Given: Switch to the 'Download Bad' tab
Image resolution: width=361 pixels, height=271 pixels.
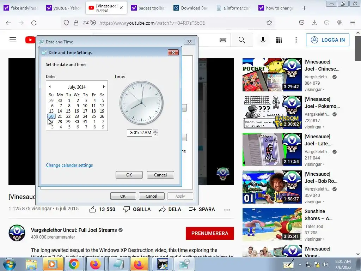Looking at the screenshot, I should coord(191,8).
